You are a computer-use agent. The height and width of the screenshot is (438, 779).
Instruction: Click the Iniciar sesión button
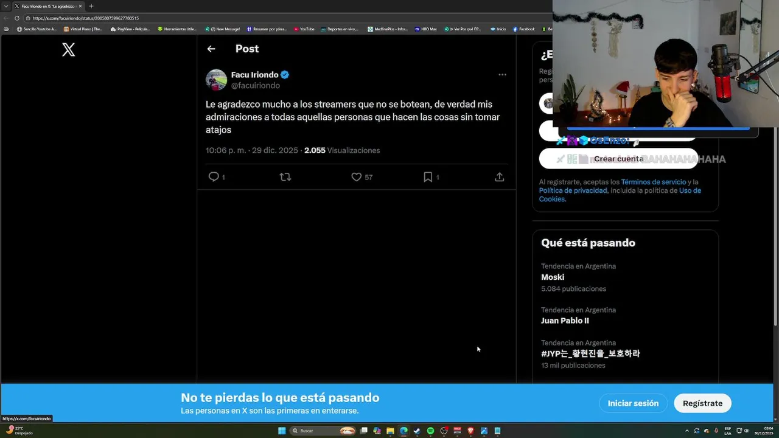tap(633, 403)
